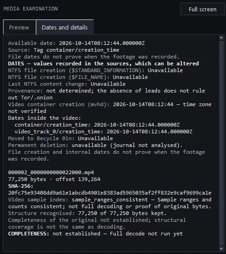226x254 pixels.
Task: Click the scrollbar down arrow
Action: click(221, 249)
